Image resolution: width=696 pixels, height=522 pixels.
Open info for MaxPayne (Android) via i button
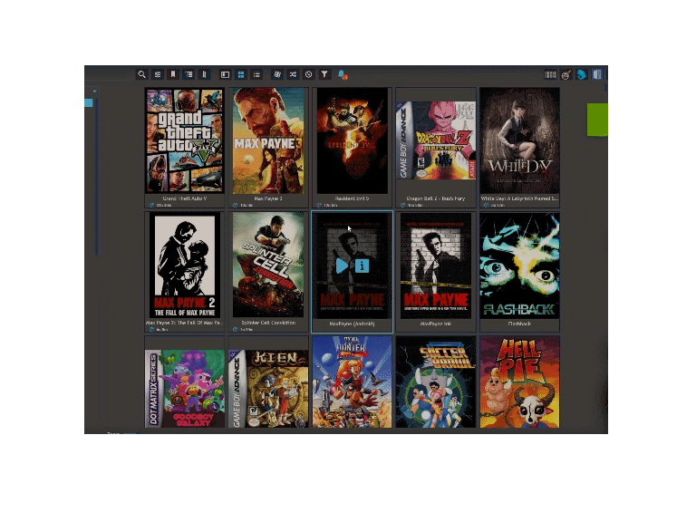(362, 266)
